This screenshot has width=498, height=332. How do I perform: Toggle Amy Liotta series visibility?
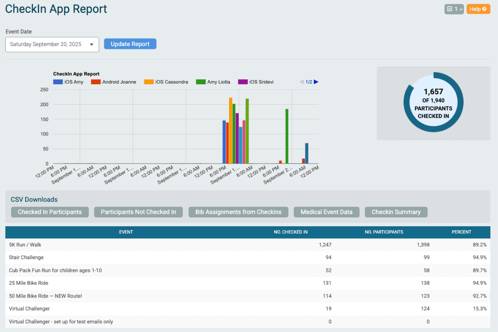click(x=213, y=82)
